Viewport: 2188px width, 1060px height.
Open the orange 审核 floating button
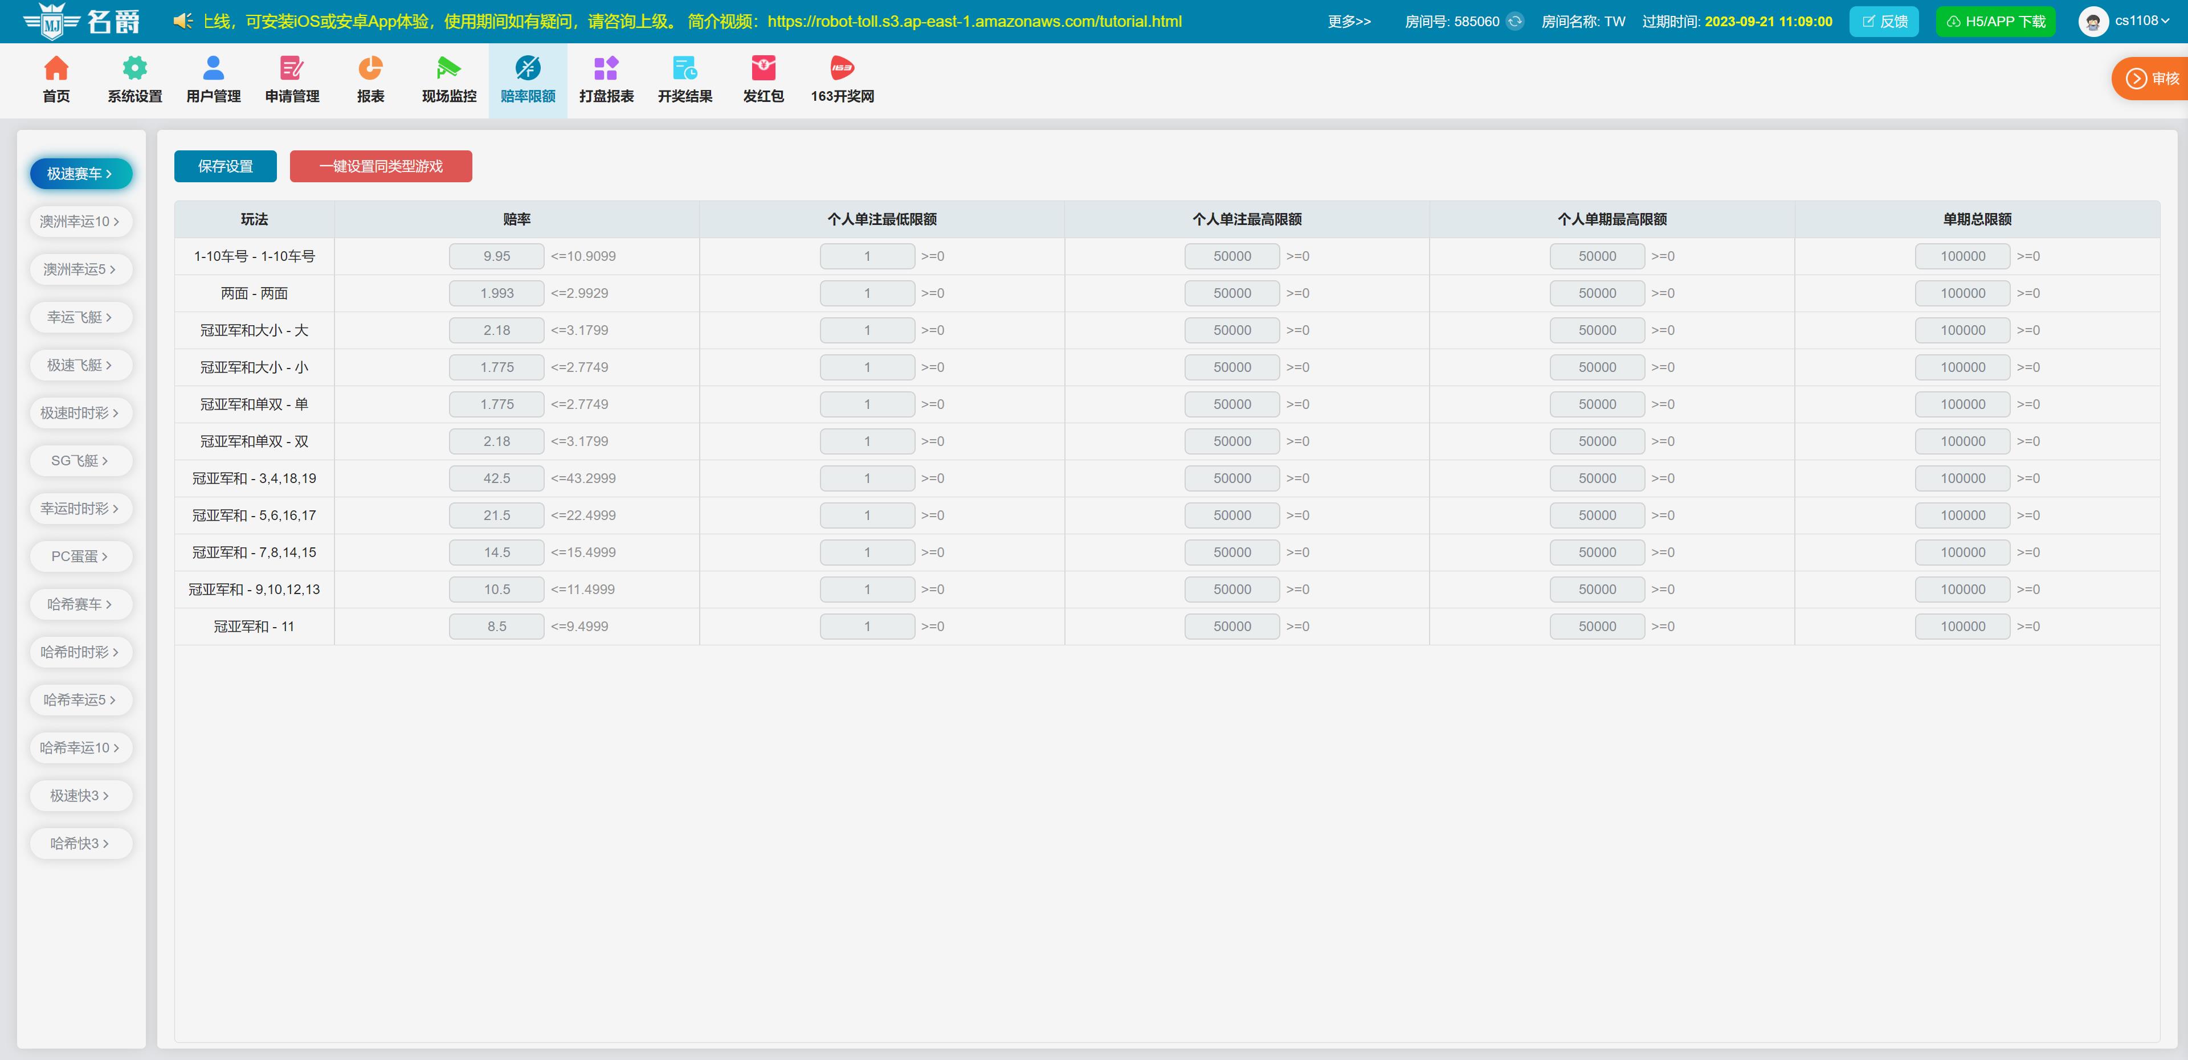(2152, 79)
